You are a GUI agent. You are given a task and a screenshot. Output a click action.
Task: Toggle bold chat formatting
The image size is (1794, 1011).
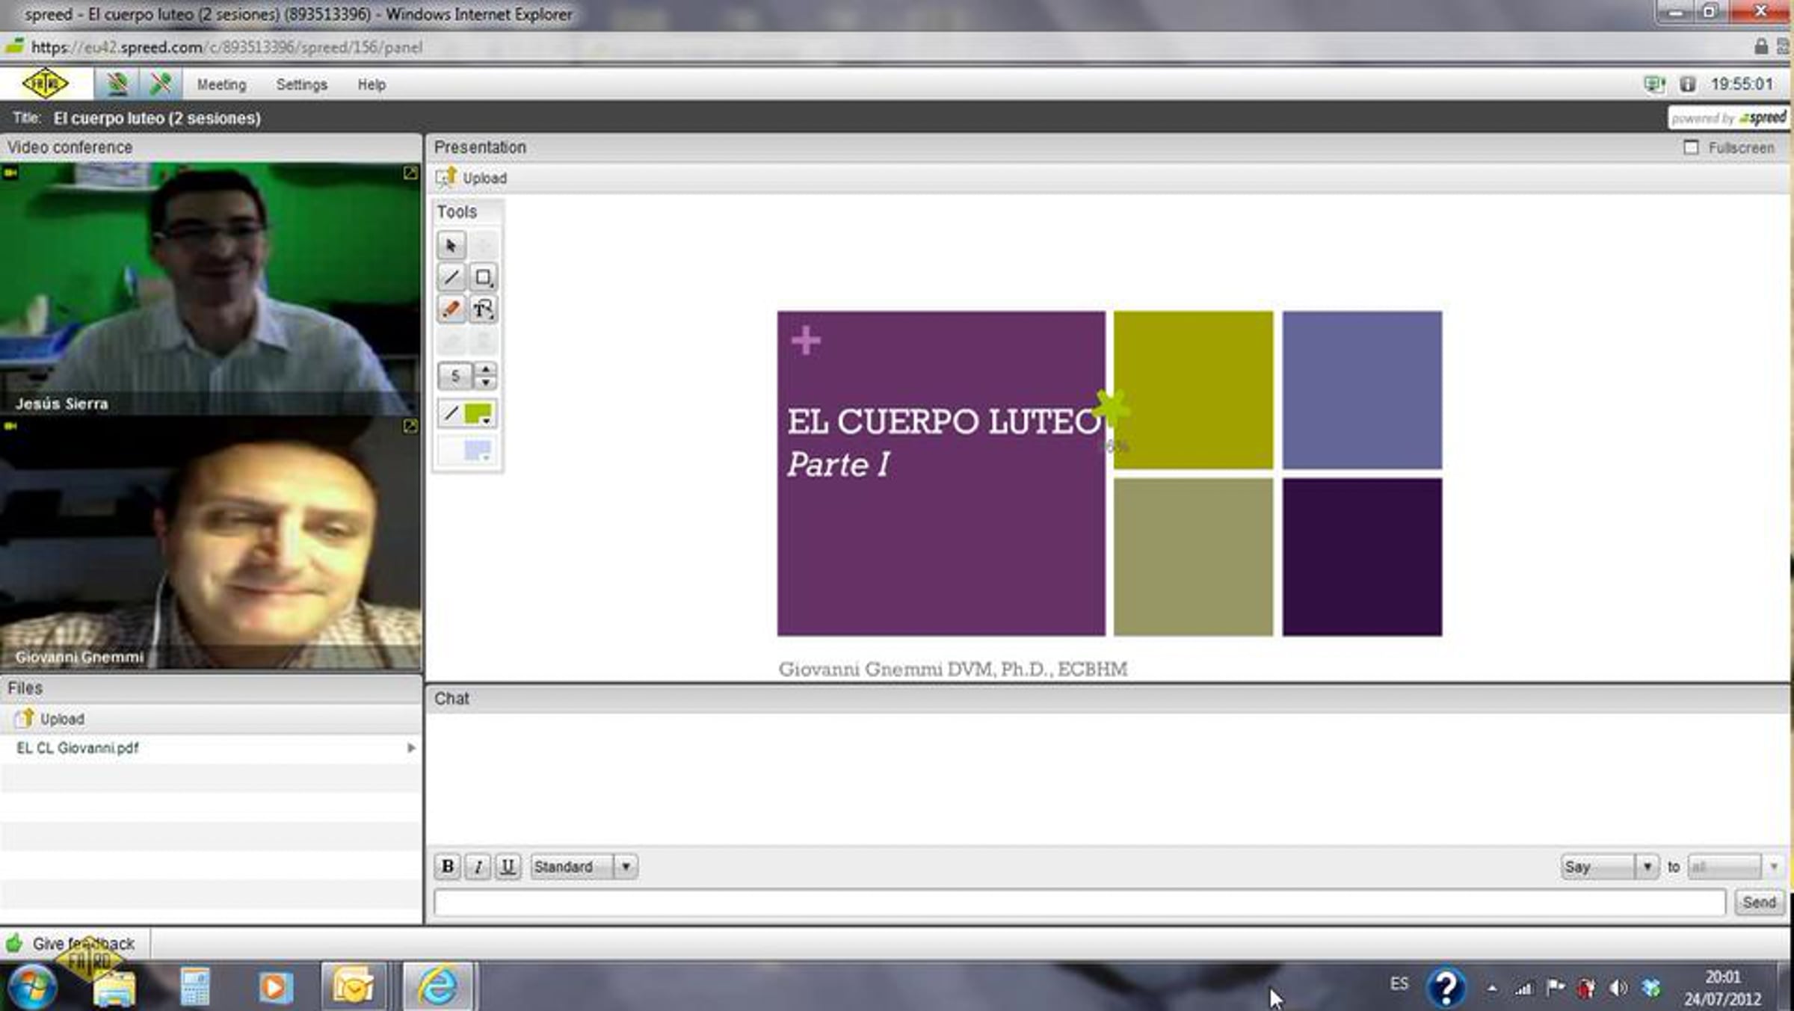447,866
